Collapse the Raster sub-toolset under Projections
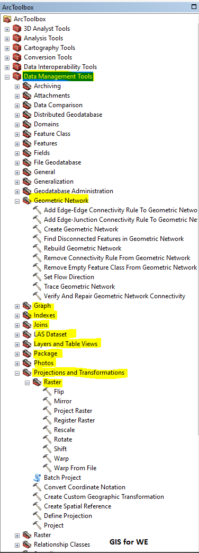 tap(27, 382)
